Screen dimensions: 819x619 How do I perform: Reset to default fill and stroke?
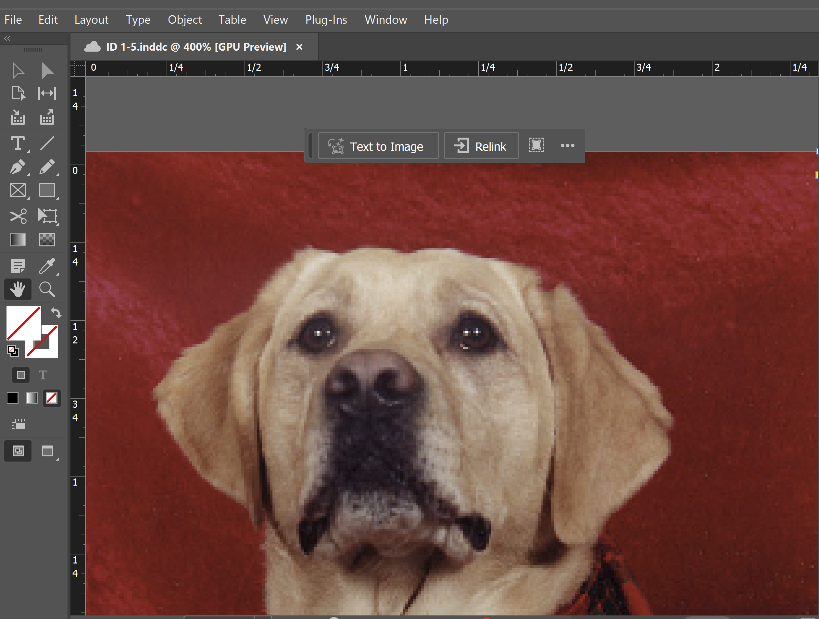tap(13, 351)
